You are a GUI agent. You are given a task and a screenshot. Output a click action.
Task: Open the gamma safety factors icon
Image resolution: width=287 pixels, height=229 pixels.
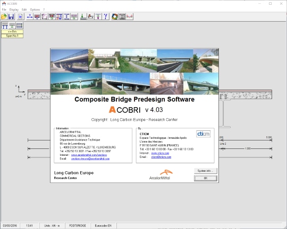(x=106, y=16)
